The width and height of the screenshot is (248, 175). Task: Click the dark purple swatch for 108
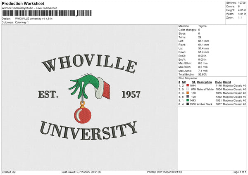[188, 97]
